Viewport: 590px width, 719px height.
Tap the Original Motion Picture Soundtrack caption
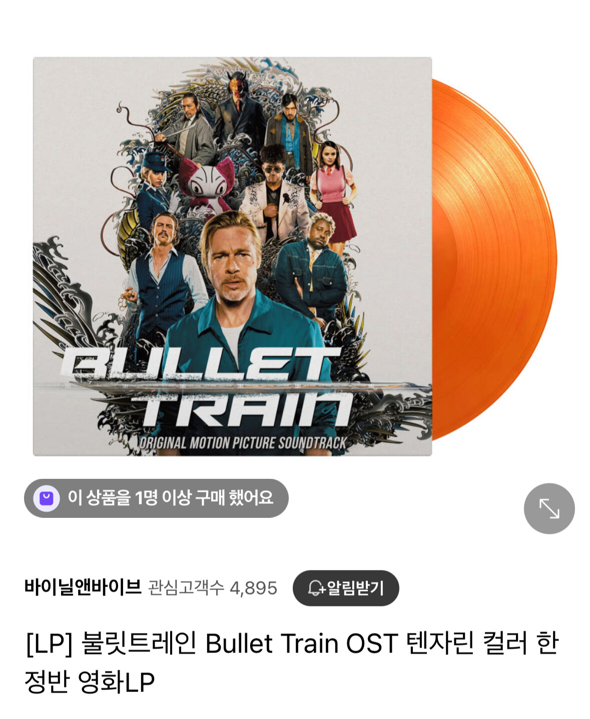coord(243,443)
